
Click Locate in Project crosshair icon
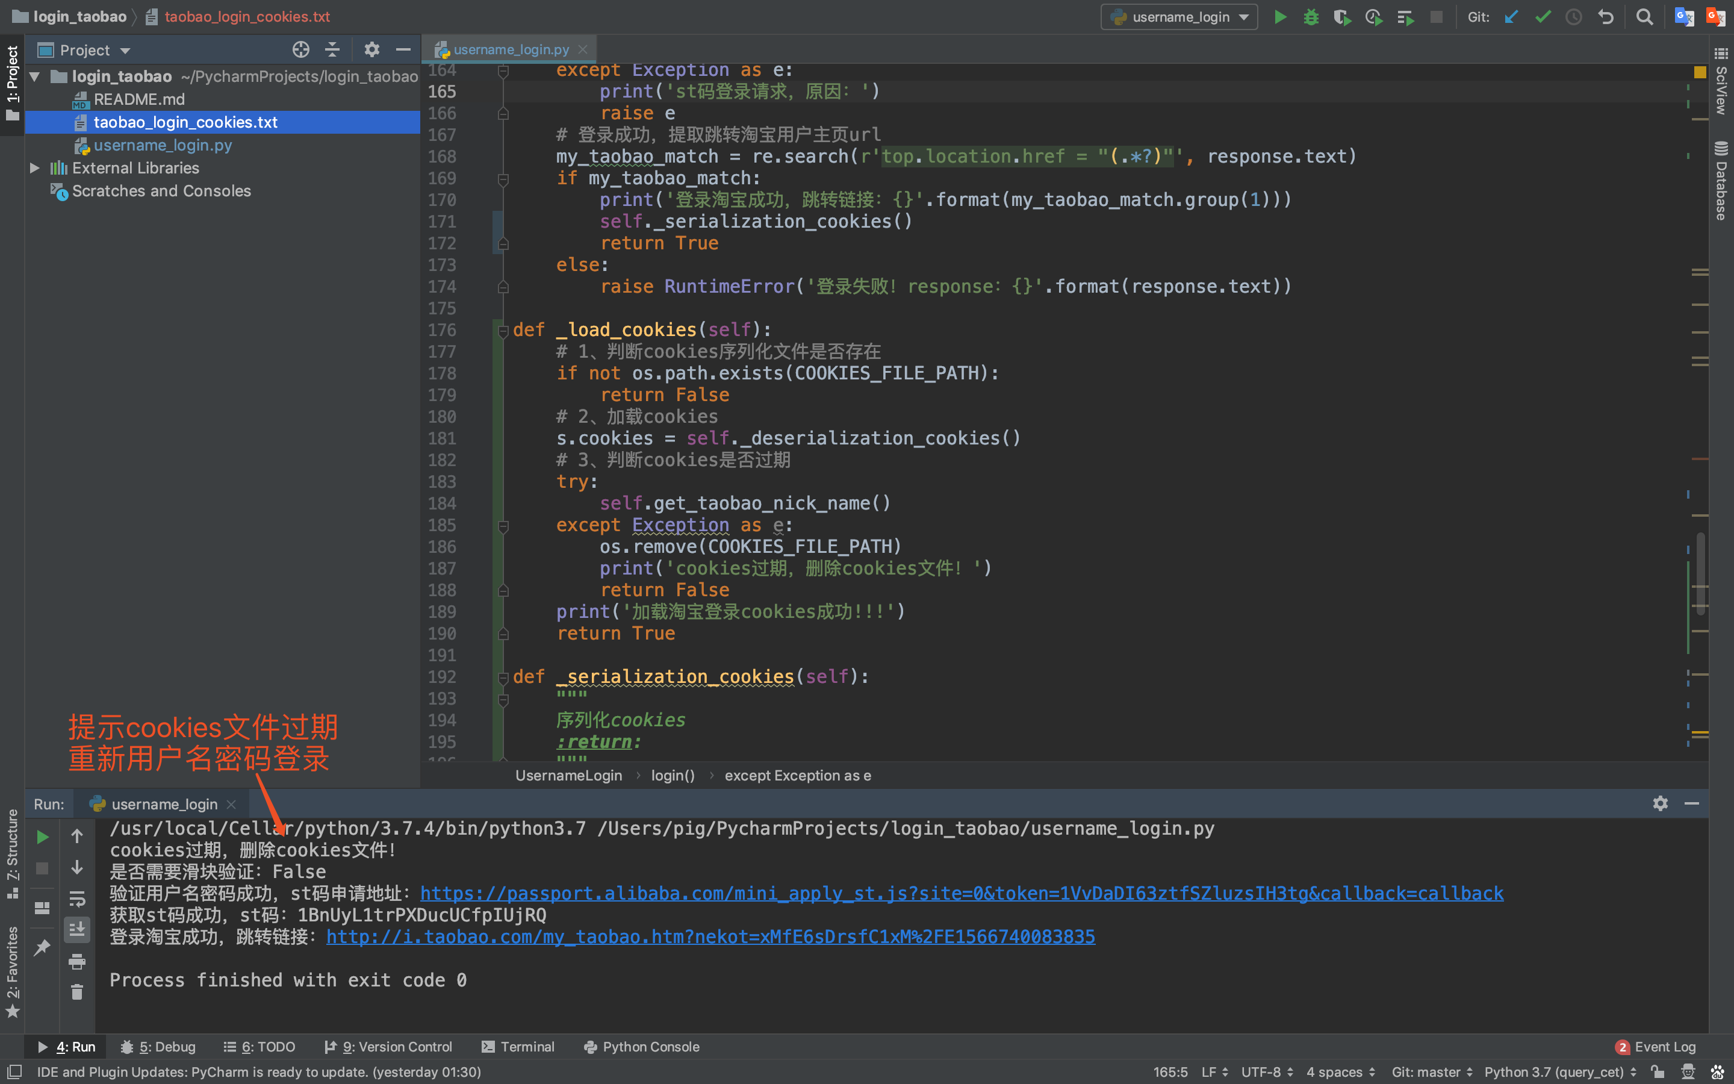click(301, 49)
